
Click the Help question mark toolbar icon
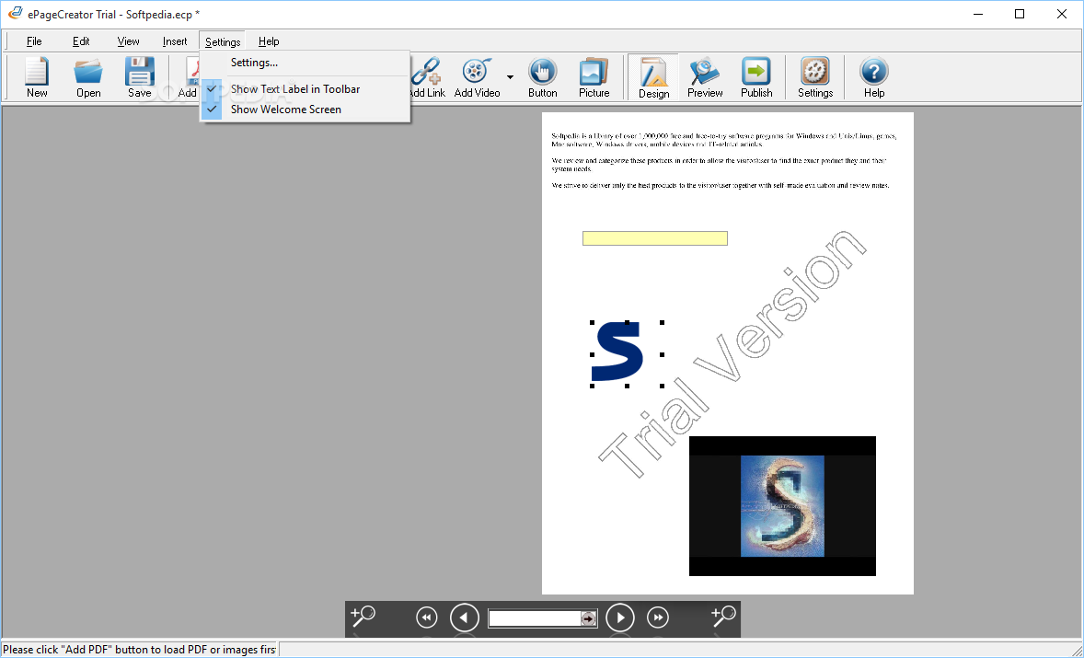[x=874, y=77]
